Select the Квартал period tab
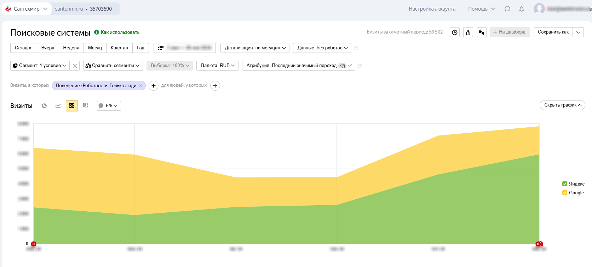The width and height of the screenshot is (592, 267). [119, 48]
